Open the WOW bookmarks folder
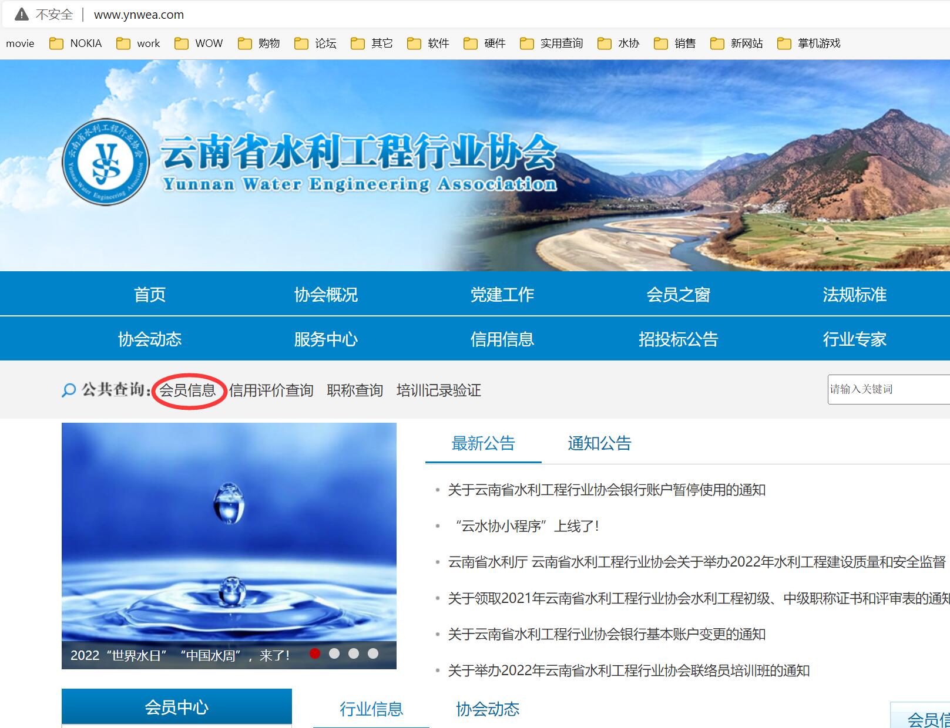 pyautogui.click(x=209, y=43)
